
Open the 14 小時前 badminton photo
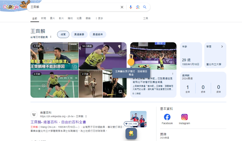103,56
